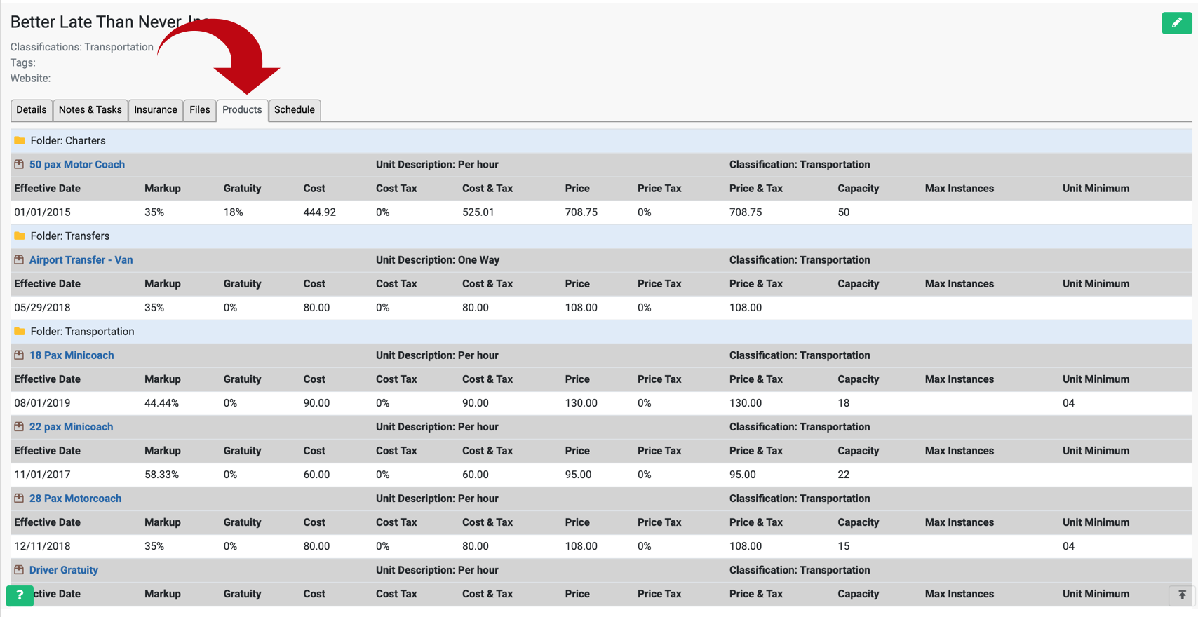The image size is (1198, 617).
Task: Click the 444.92 cost value
Action: tap(320, 212)
